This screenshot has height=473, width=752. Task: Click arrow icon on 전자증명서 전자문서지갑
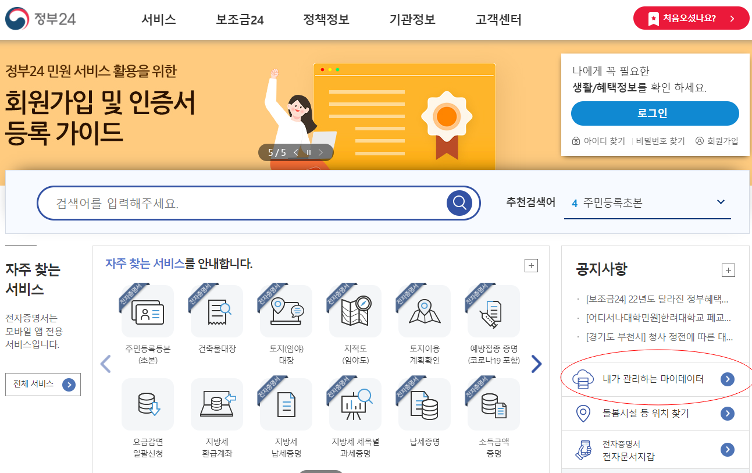coord(727,450)
